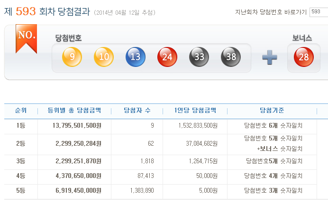Click per-person prize 1,264,715원
The width and height of the screenshot is (328, 205).
203,161
